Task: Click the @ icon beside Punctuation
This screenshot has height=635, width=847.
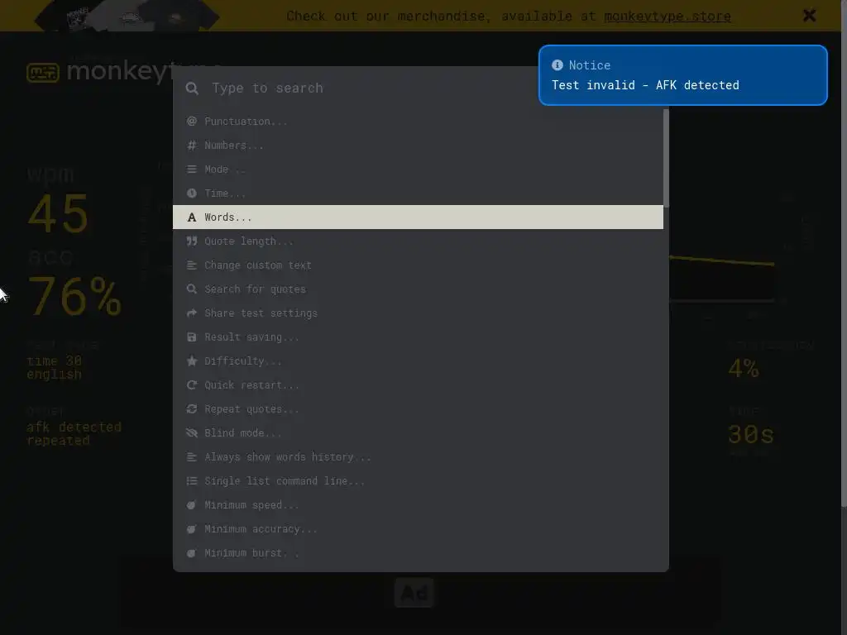Action: point(192,121)
